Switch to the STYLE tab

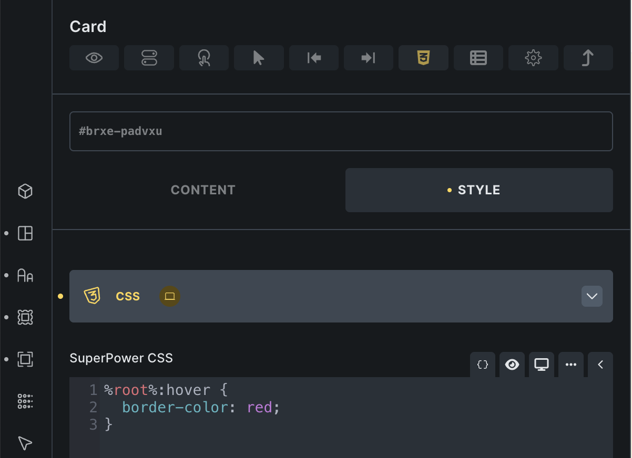point(478,190)
